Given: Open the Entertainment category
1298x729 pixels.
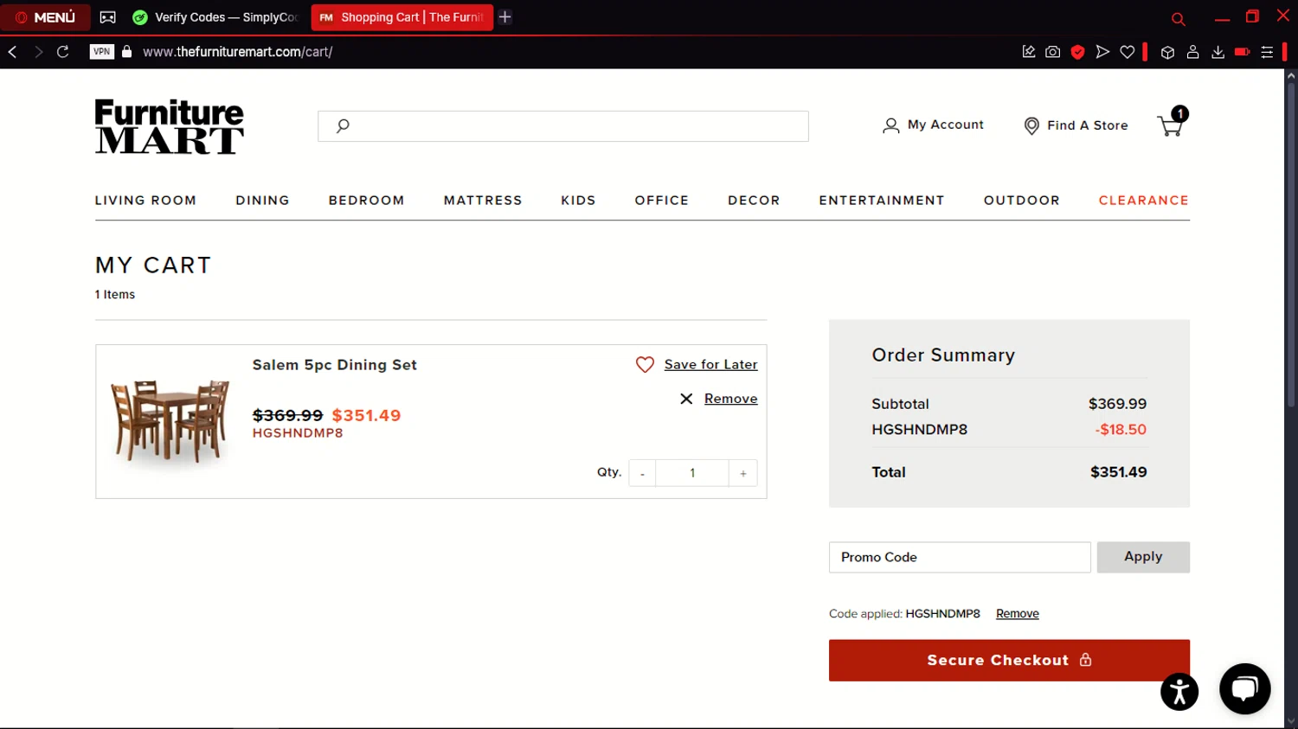Looking at the screenshot, I should [882, 201].
